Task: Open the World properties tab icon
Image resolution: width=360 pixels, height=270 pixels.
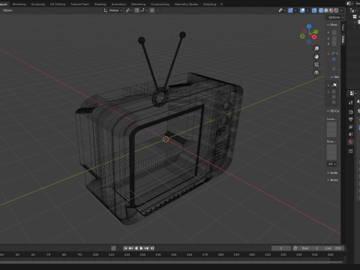Action: coord(351,142)
